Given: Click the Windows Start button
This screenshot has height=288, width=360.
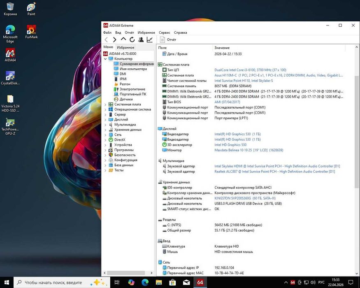Looking at the screenshot, I should pyautogui.click(x=7, y=282).
